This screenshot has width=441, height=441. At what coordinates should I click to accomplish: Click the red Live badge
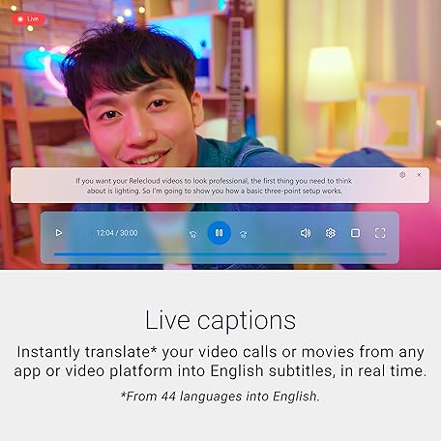28,19
